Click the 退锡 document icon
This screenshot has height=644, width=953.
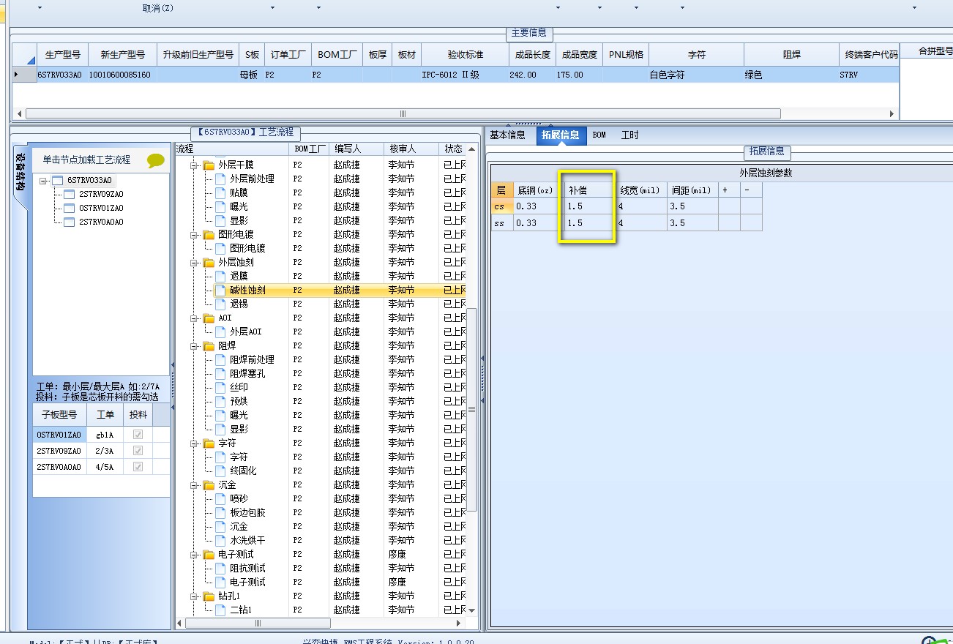coord(220,304)
